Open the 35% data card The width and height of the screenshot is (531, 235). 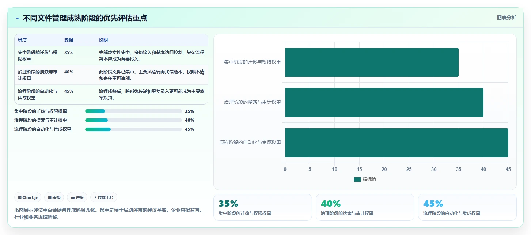pos(263,207)
